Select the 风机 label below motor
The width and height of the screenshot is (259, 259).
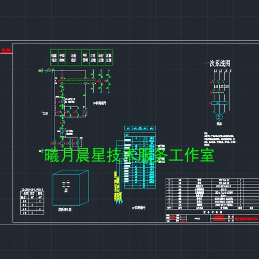pos(219,124)
